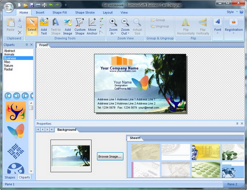This screenshot has height=190, width=247.
Task: Click the undo arrow in title toolbar
Action: (51, 5)
